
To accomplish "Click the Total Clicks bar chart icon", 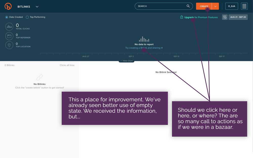I will 9,27.
